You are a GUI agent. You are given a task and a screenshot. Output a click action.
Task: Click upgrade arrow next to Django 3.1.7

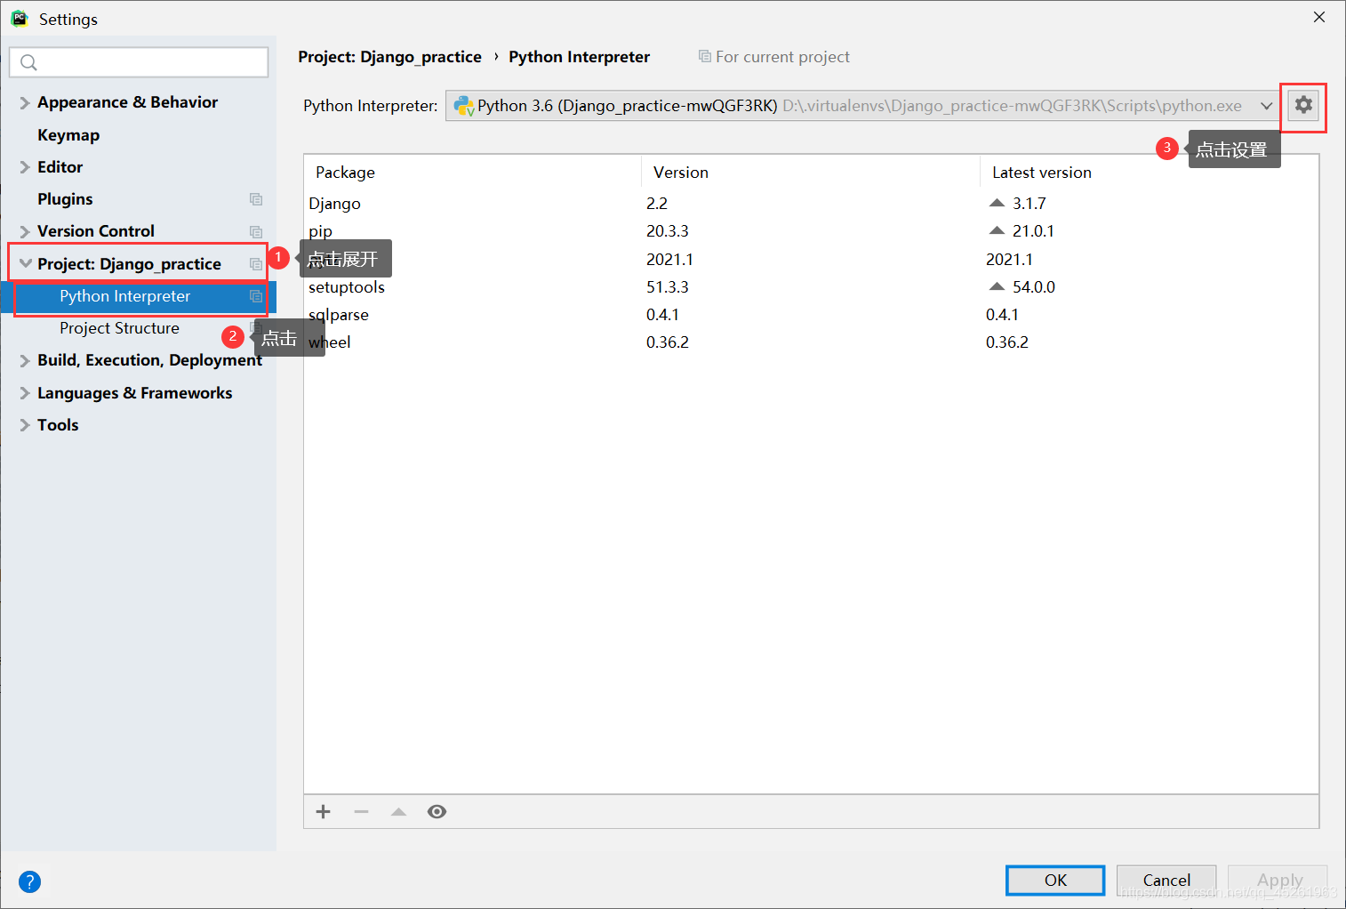(997, 203)
